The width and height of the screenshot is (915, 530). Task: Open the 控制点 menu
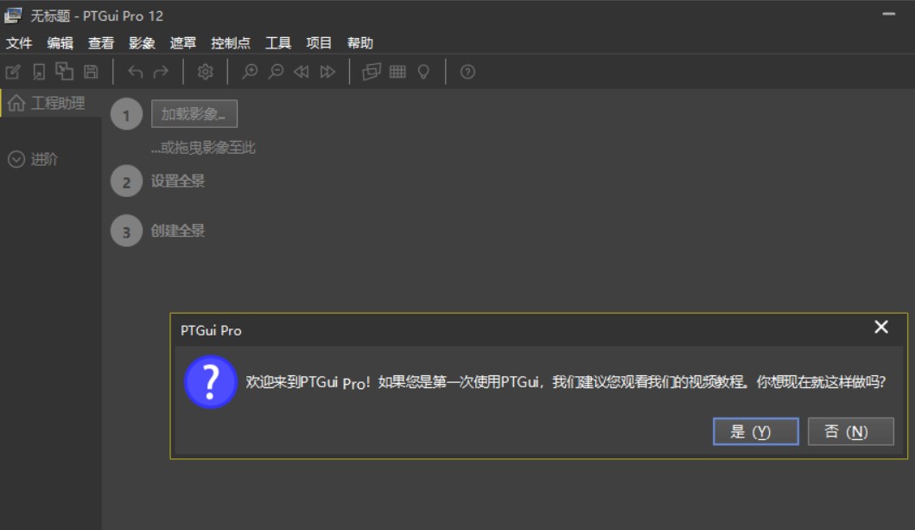231,43
